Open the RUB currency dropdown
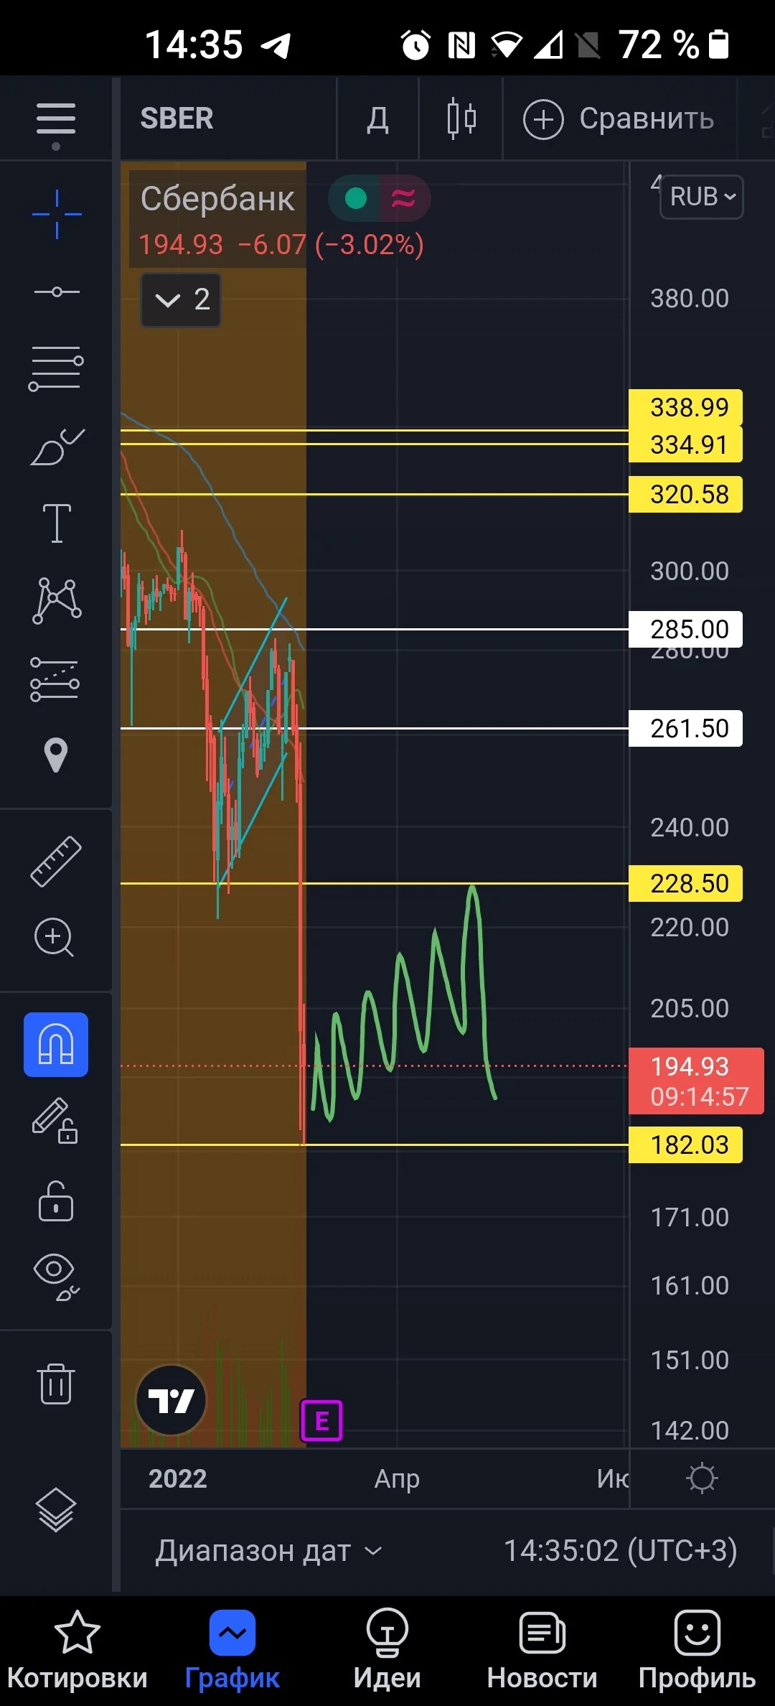Screen dimensions: 775x1706 (702, 197)
